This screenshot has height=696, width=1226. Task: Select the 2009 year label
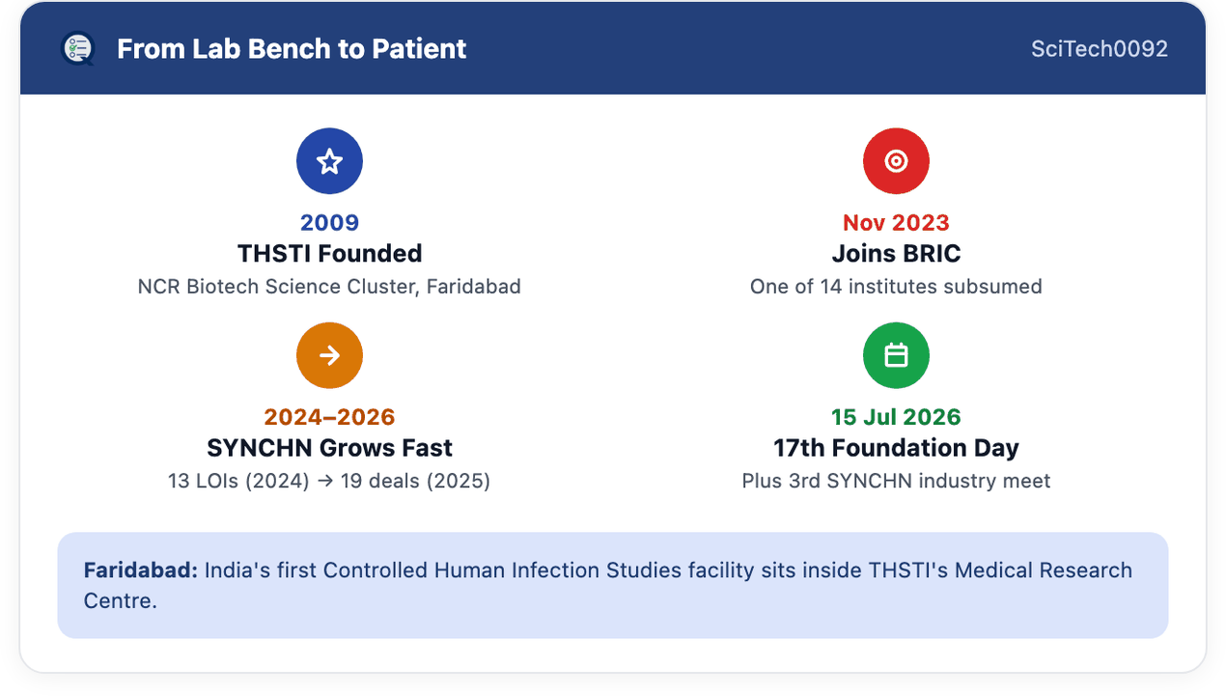coord(329,223)
